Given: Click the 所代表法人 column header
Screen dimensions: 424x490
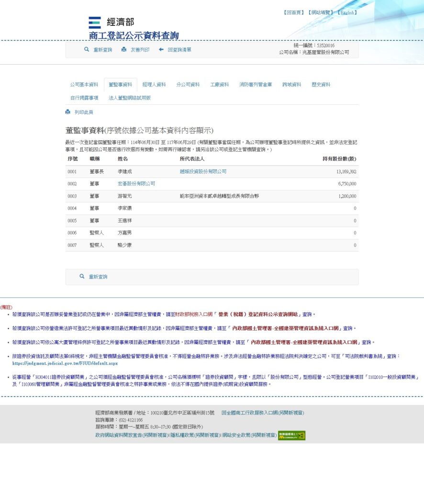Looking at the screenshot, I should click(x=192, y=159).
